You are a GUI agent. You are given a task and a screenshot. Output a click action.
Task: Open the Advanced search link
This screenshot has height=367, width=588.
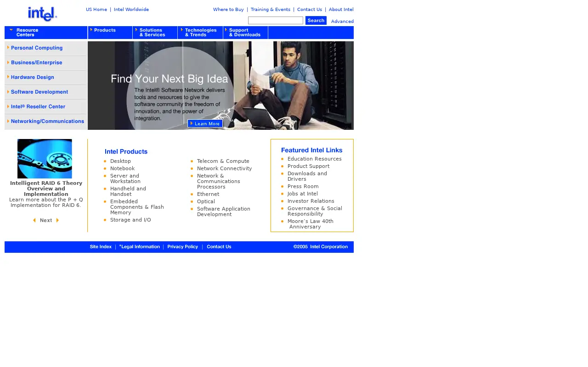[x=342, y=22]
